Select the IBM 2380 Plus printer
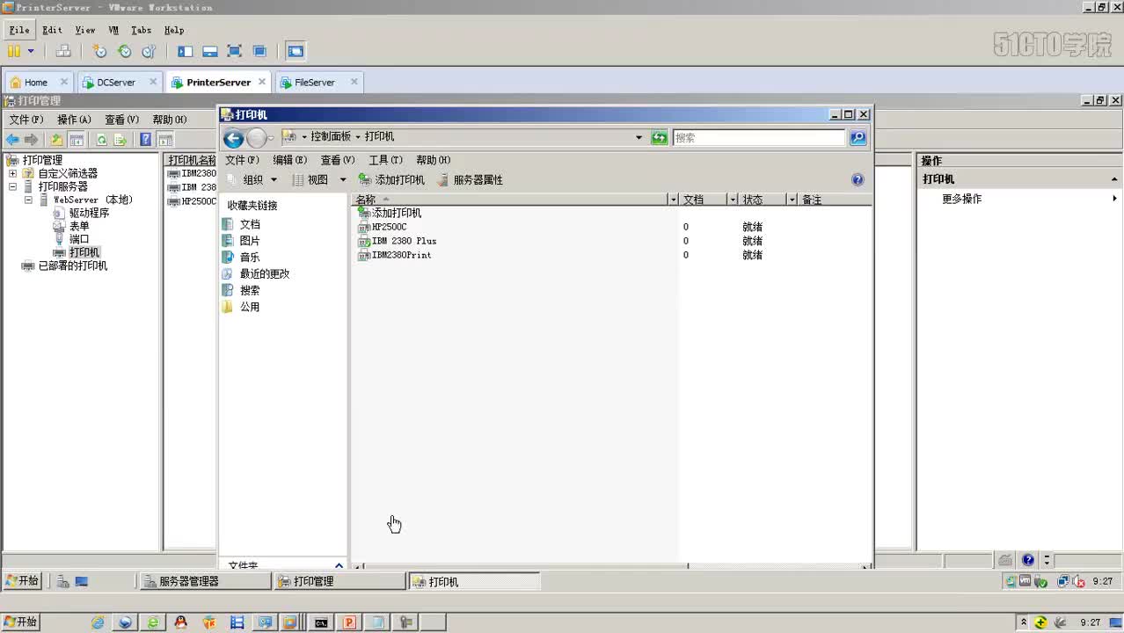The height and width of the screenshot is (633, 1124). [x=404, y=241]
